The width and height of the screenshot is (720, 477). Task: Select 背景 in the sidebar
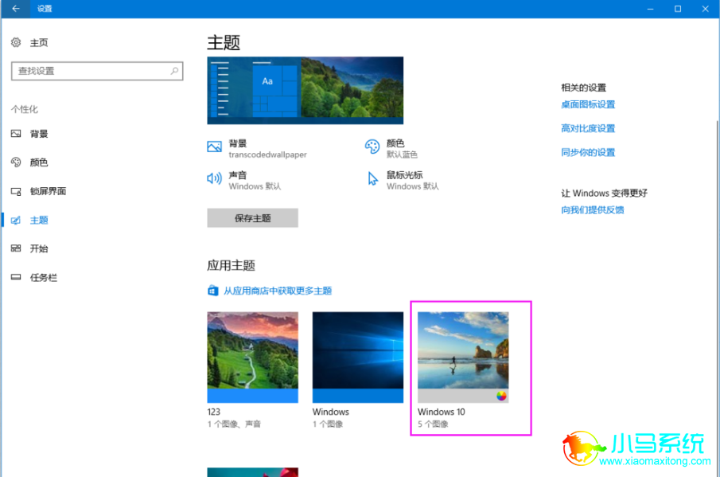tap(39, 134)
